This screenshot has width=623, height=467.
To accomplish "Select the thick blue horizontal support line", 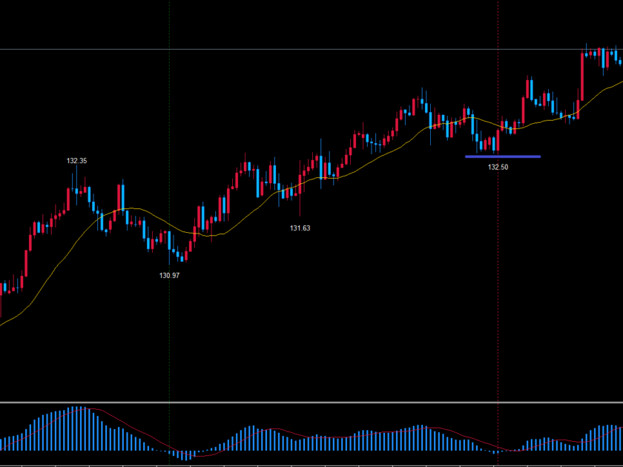I will point(502,156).
